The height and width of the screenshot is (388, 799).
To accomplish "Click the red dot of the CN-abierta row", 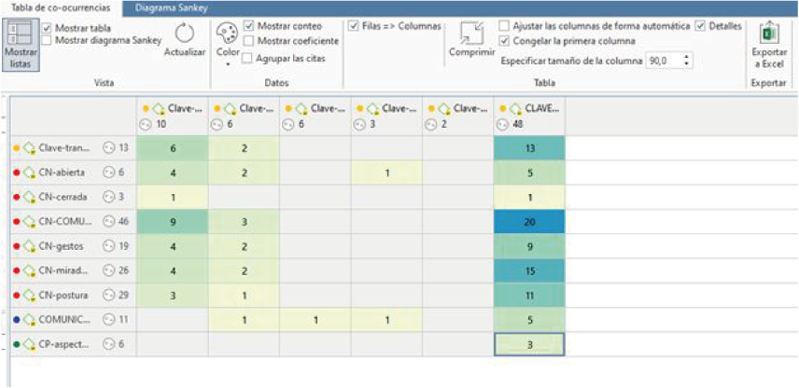I will (x=17, y=173).
